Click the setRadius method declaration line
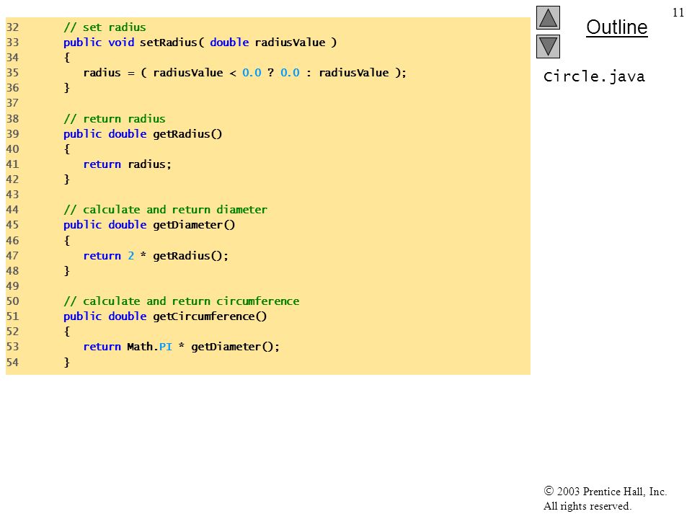Image resolution: width=692 pixels, height=519 pixels. click(x=200, y=43)
